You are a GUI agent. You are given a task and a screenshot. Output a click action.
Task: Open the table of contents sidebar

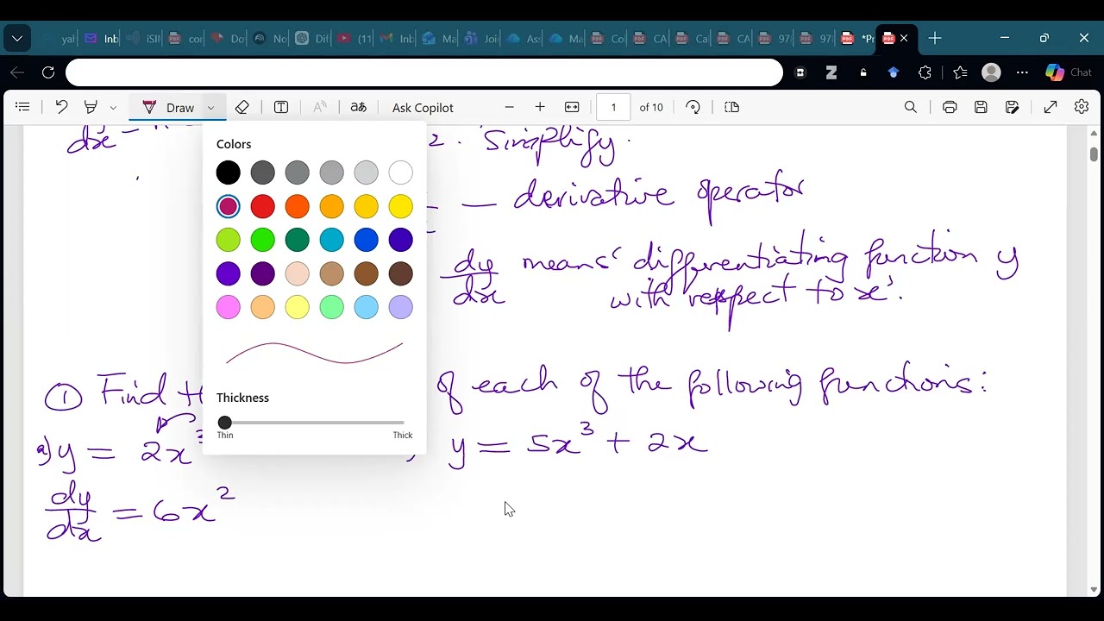23,107
